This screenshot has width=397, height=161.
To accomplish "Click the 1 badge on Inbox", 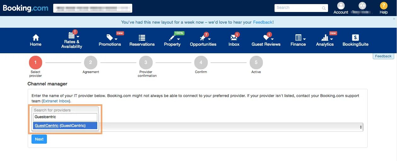I will pos(237,34).
